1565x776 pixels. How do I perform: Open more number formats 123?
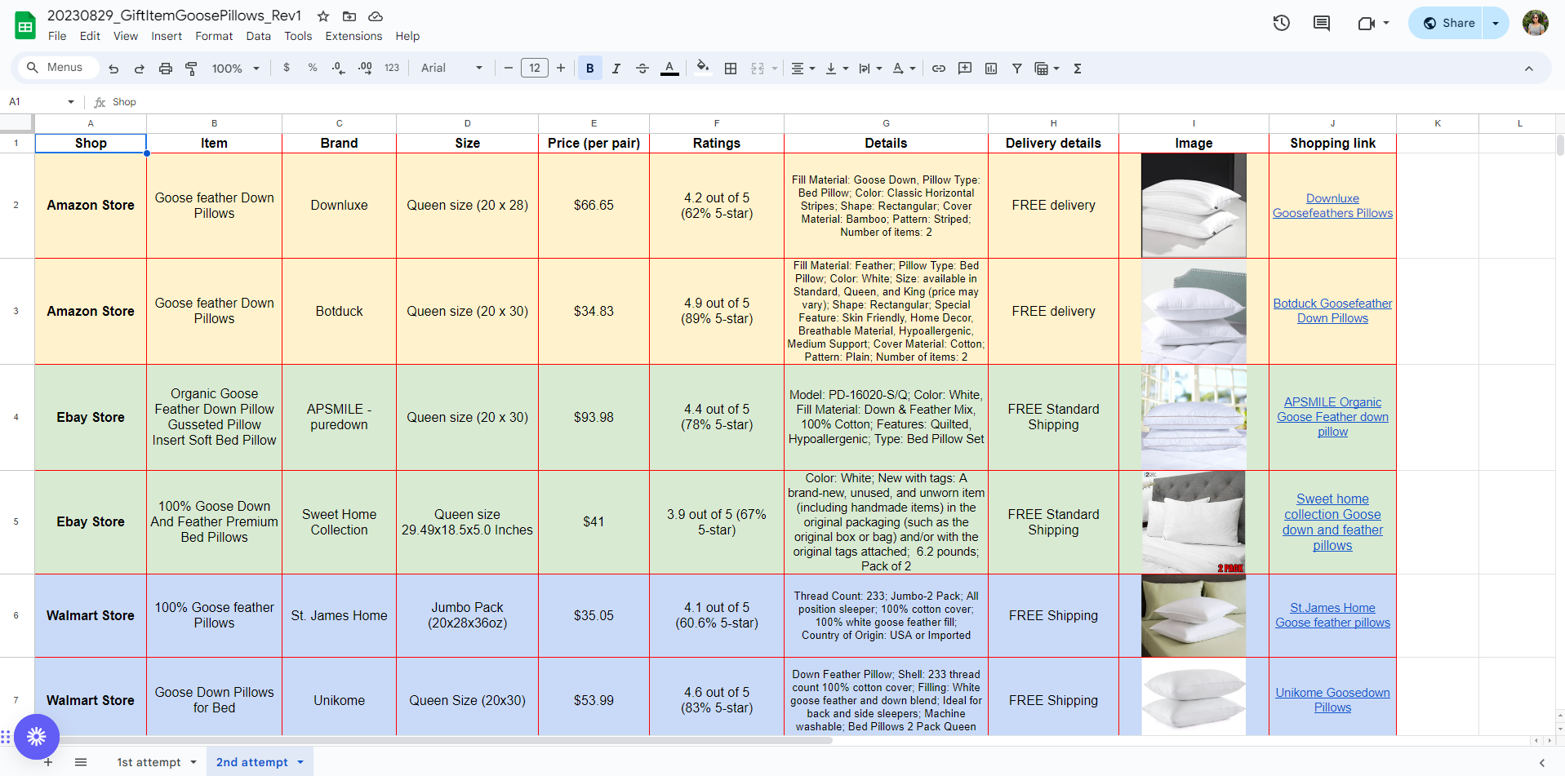pos(392,68)
